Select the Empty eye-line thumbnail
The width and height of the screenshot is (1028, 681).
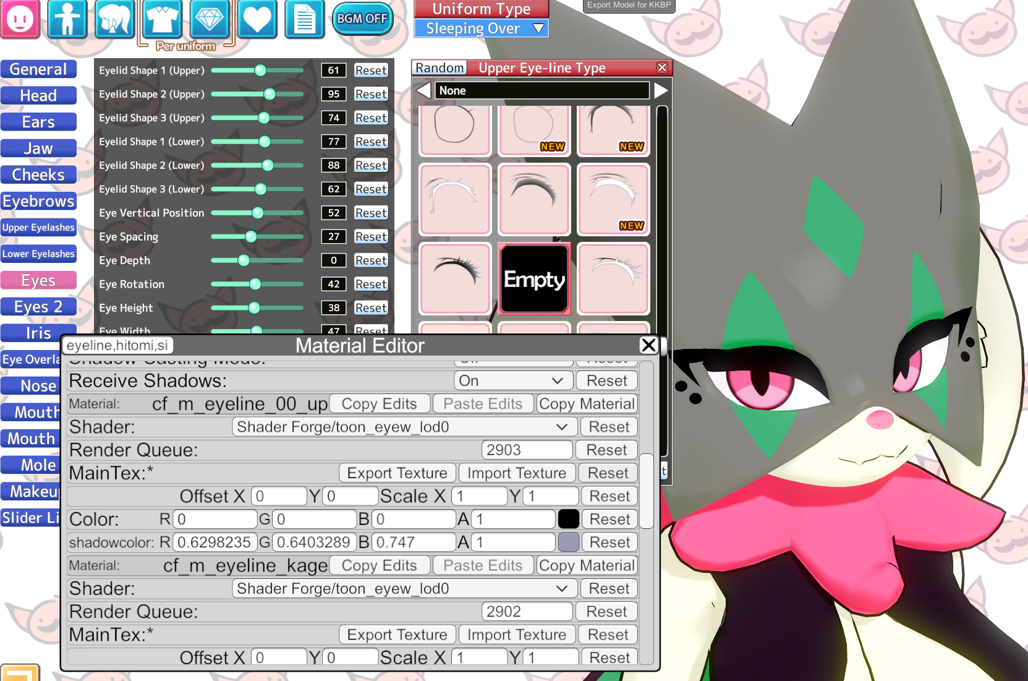coord(534,279)
